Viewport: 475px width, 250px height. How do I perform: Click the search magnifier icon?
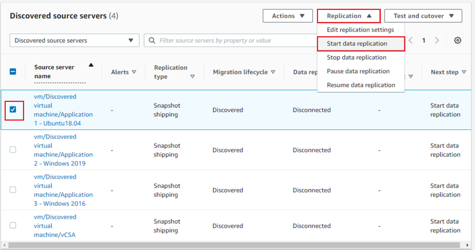(x=151, y=40)
